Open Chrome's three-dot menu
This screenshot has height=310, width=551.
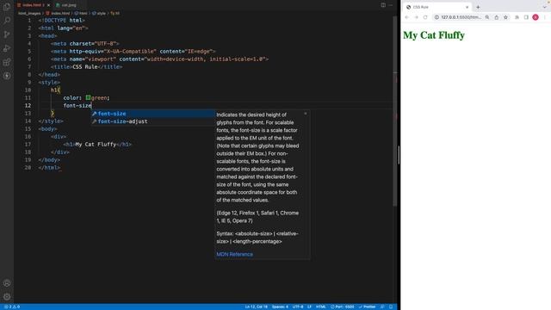(x=545, y=17)
